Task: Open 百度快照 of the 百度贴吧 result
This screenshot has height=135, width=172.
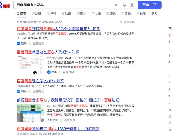Action: [x=70, y=120]
